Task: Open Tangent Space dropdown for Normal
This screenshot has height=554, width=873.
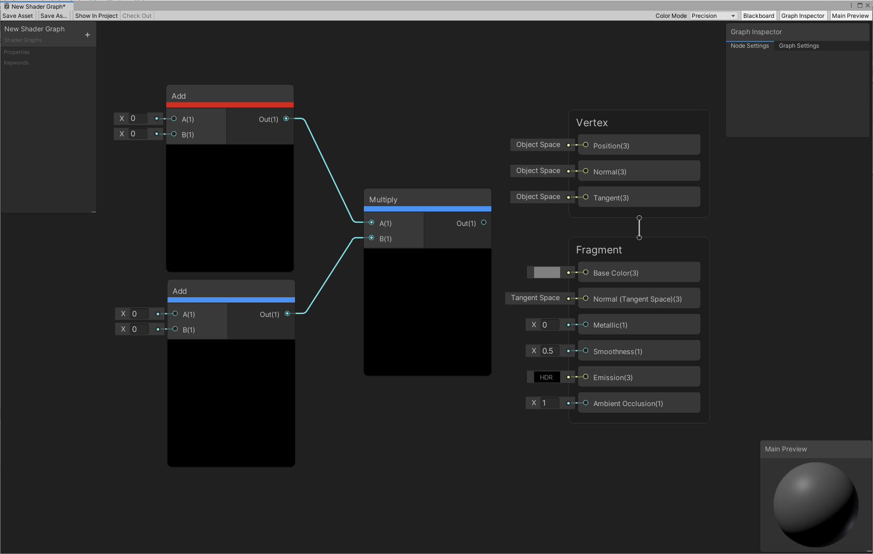Action: 535,298
